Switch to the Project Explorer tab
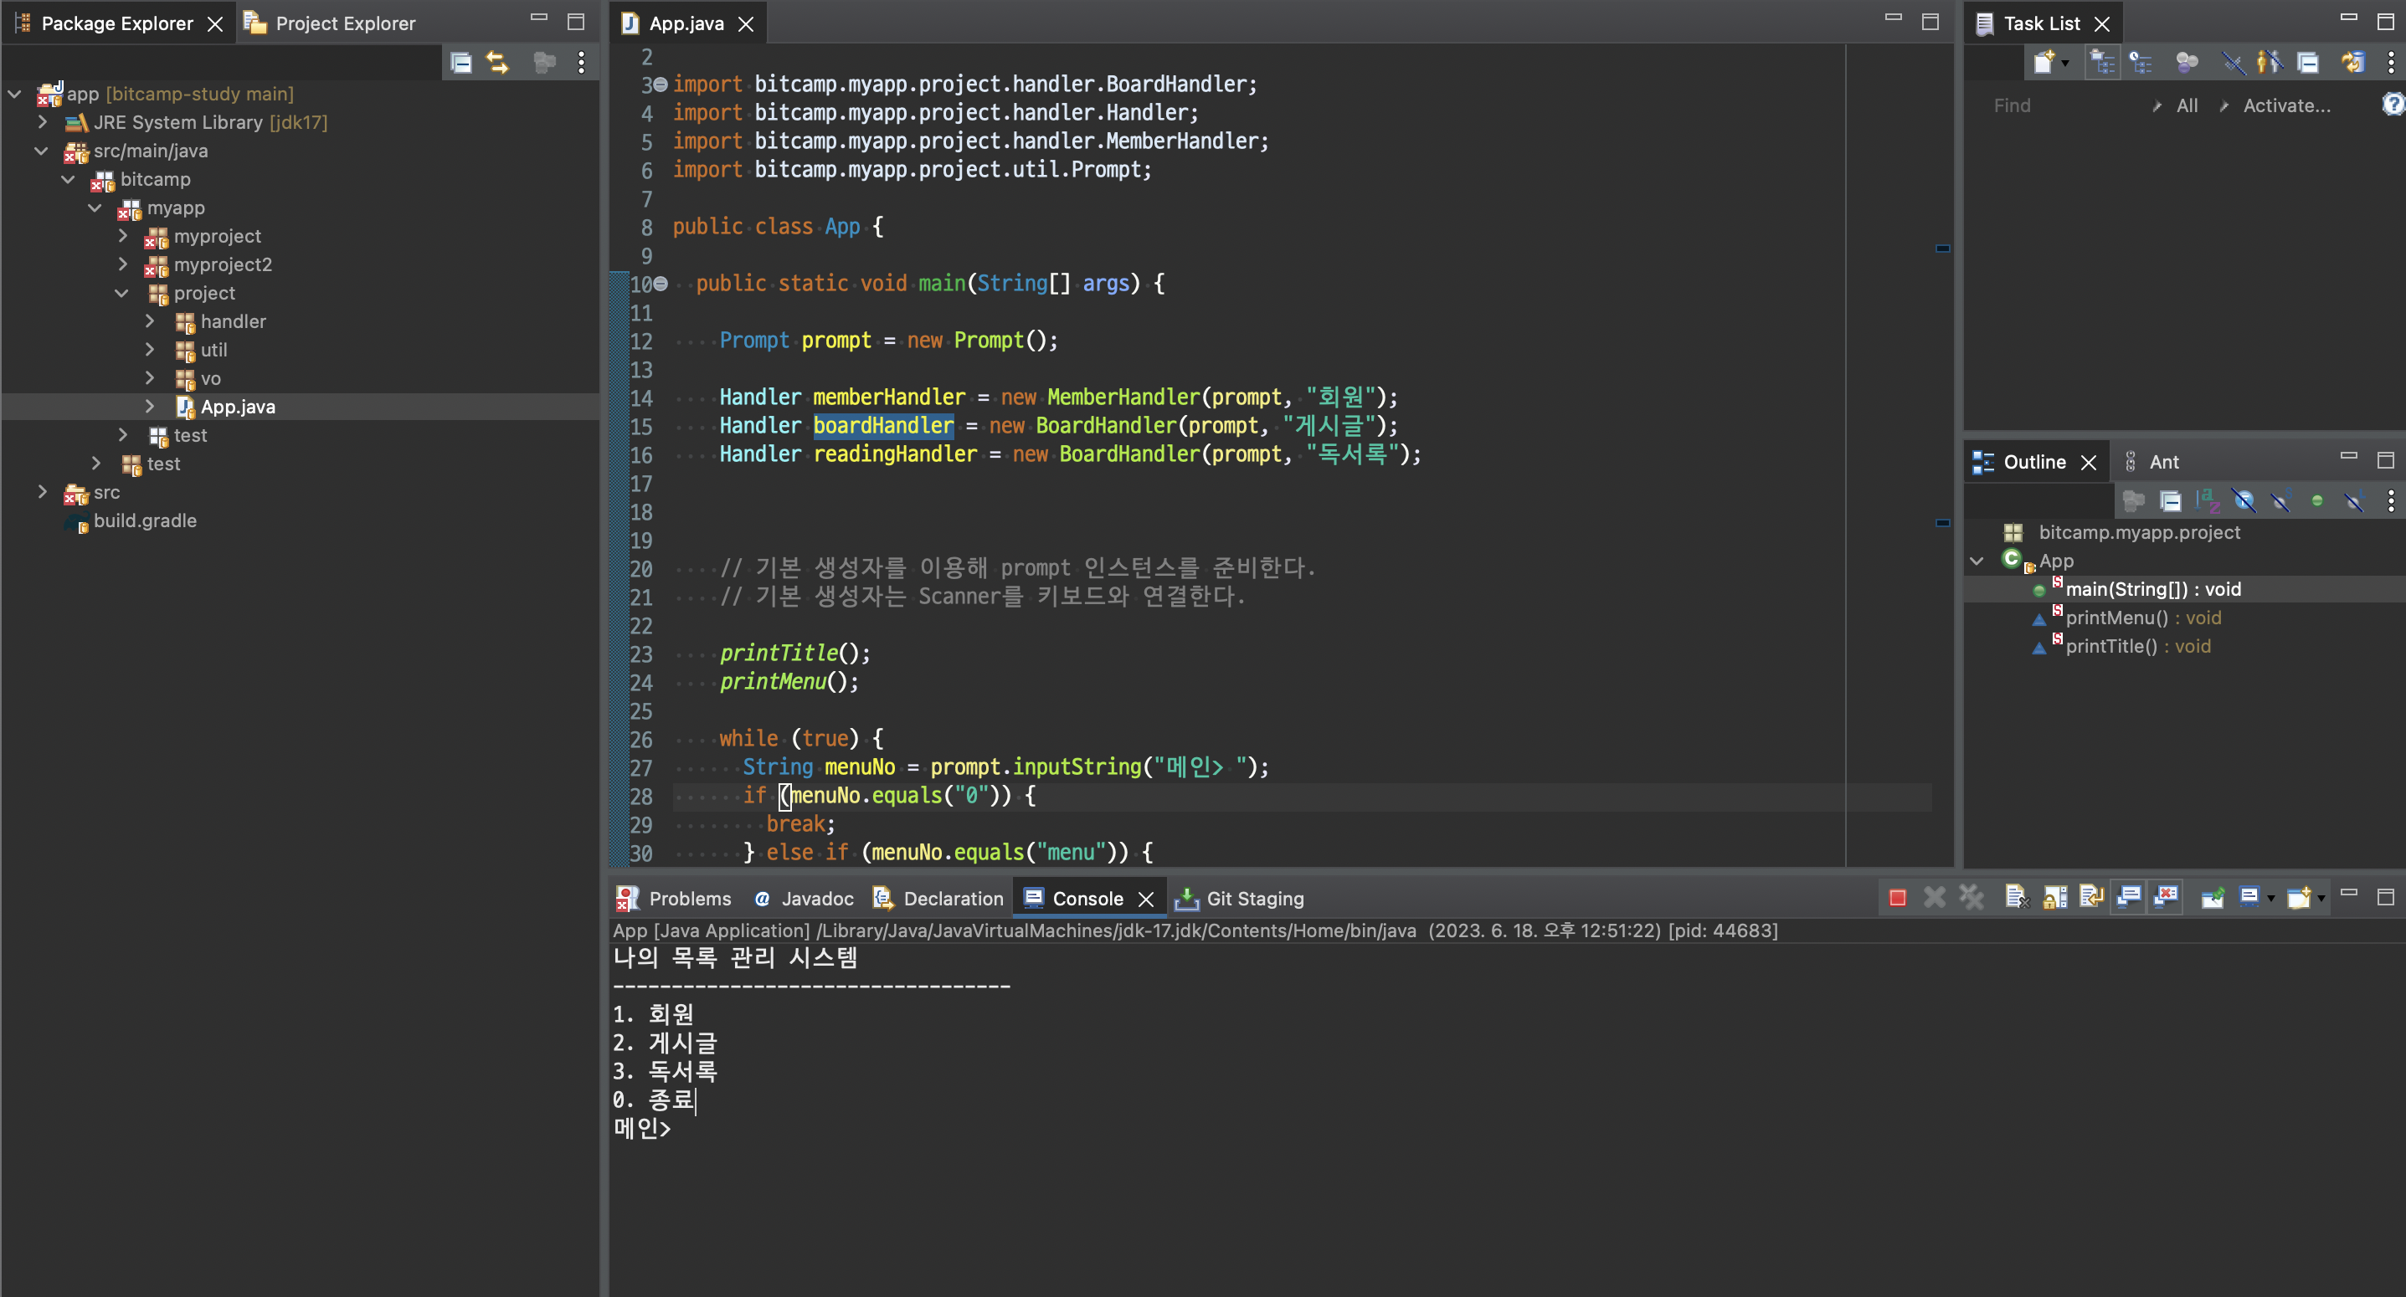The height and width of the screenshot is (1297, 2406). (x=344, y=23)
